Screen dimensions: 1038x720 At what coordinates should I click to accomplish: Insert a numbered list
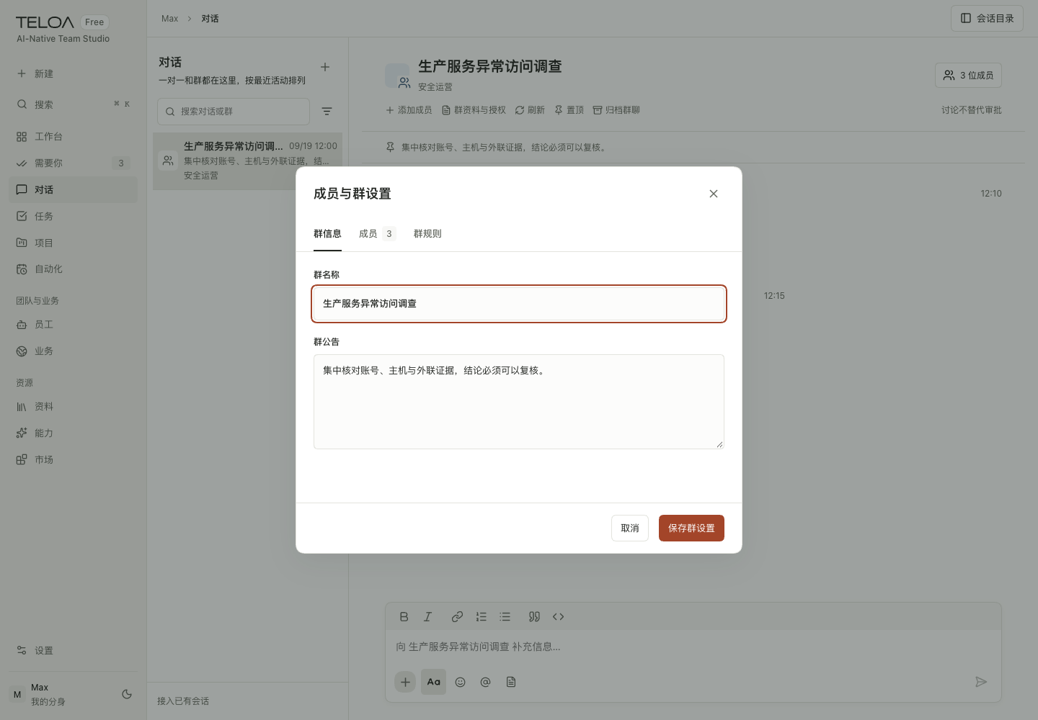click(482, 616)
